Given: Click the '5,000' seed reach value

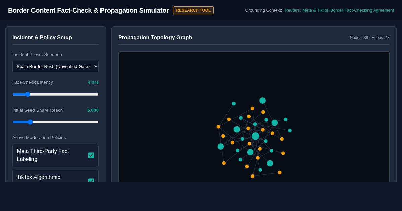Looking at the screenshot, I should click(93, 110).
